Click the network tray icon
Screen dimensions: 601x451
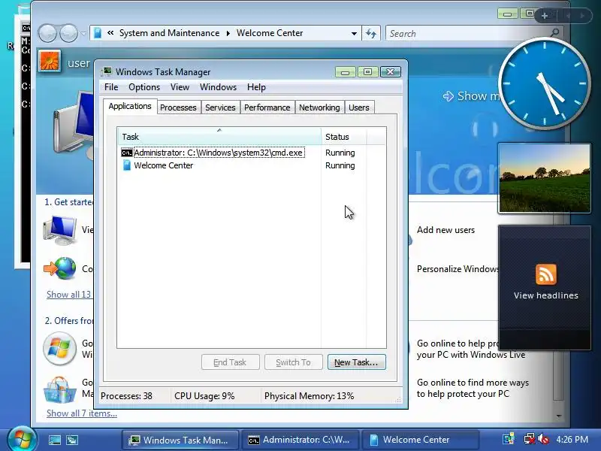pos(530,439)
